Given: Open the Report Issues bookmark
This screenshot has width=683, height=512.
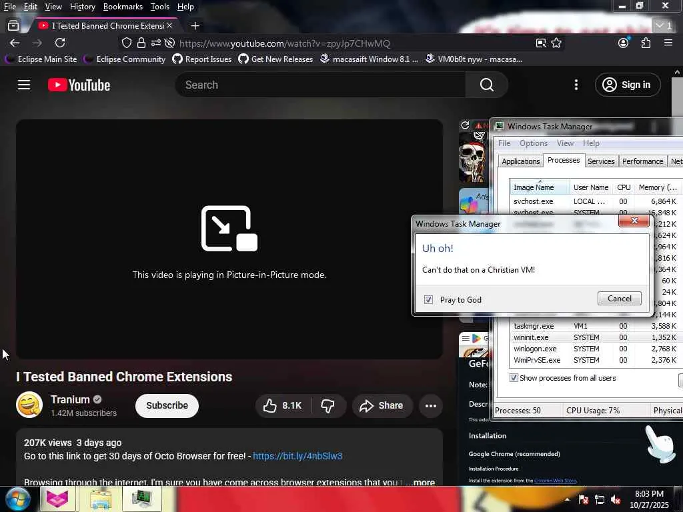Looking at the screenshot, I should pos(202,59).
